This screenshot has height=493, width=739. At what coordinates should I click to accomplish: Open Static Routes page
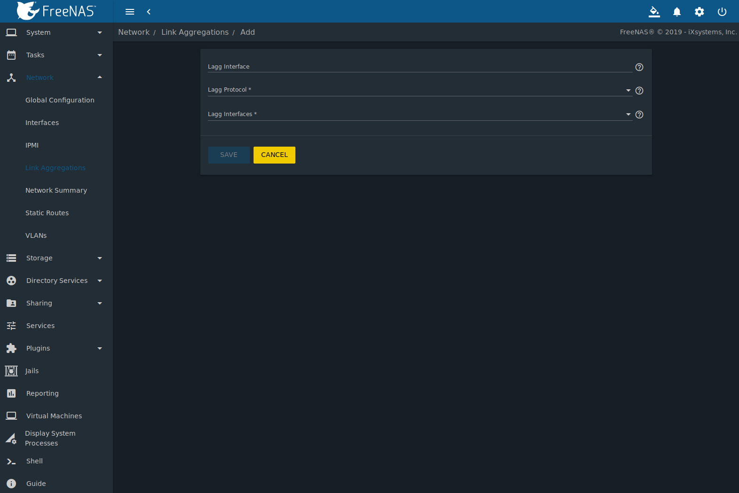click(47, 213)
